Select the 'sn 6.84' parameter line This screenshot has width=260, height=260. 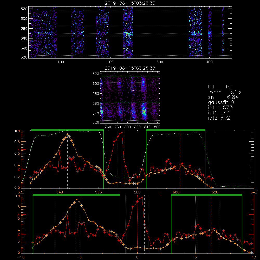223,97
